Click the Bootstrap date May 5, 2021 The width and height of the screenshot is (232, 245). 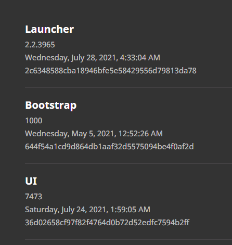pyautogui.click(x=94, y=134)
